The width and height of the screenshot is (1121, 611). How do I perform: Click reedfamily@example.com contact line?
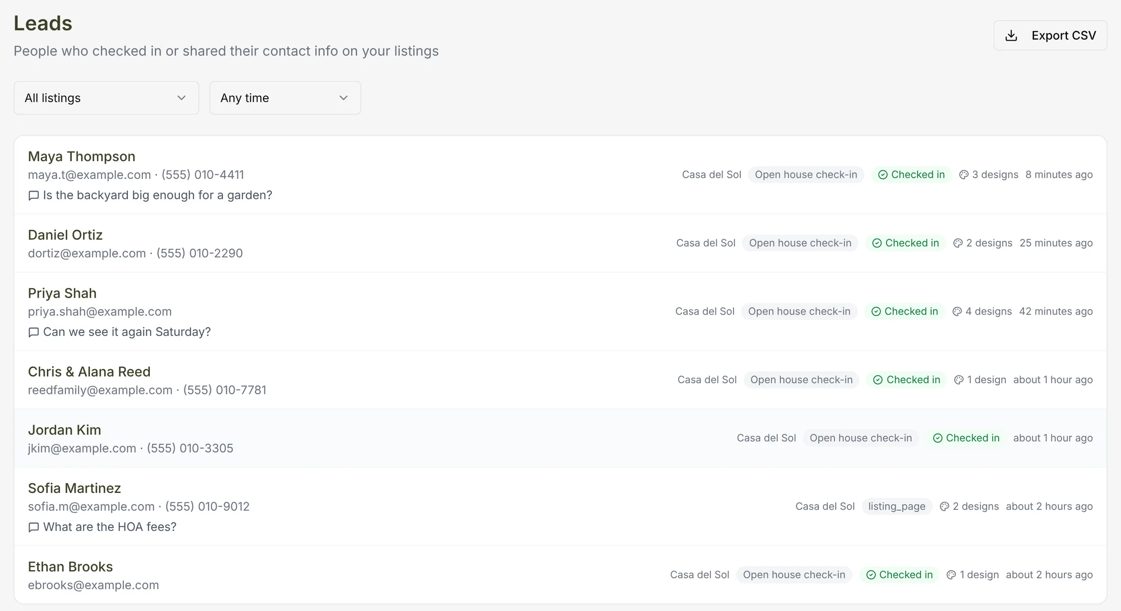(147, 390)
